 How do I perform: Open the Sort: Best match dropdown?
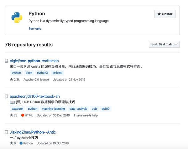[164, 44]
